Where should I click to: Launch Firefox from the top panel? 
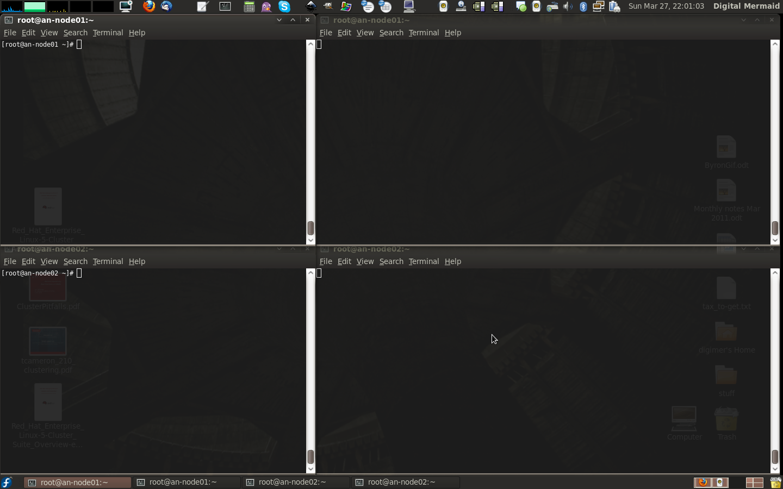[148, 7]
